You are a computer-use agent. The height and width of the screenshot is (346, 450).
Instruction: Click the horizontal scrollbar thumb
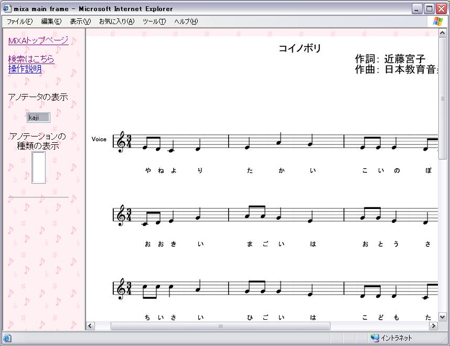coord(220,326)
